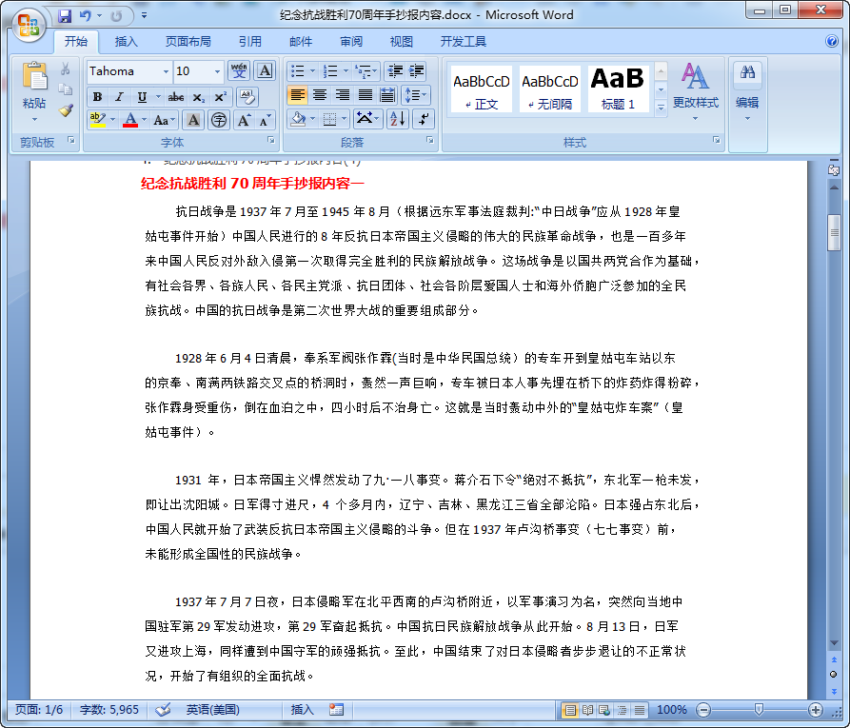The image size is (850, 728).
Task: Open the text highlight color tool
Action: click(98, 118)
